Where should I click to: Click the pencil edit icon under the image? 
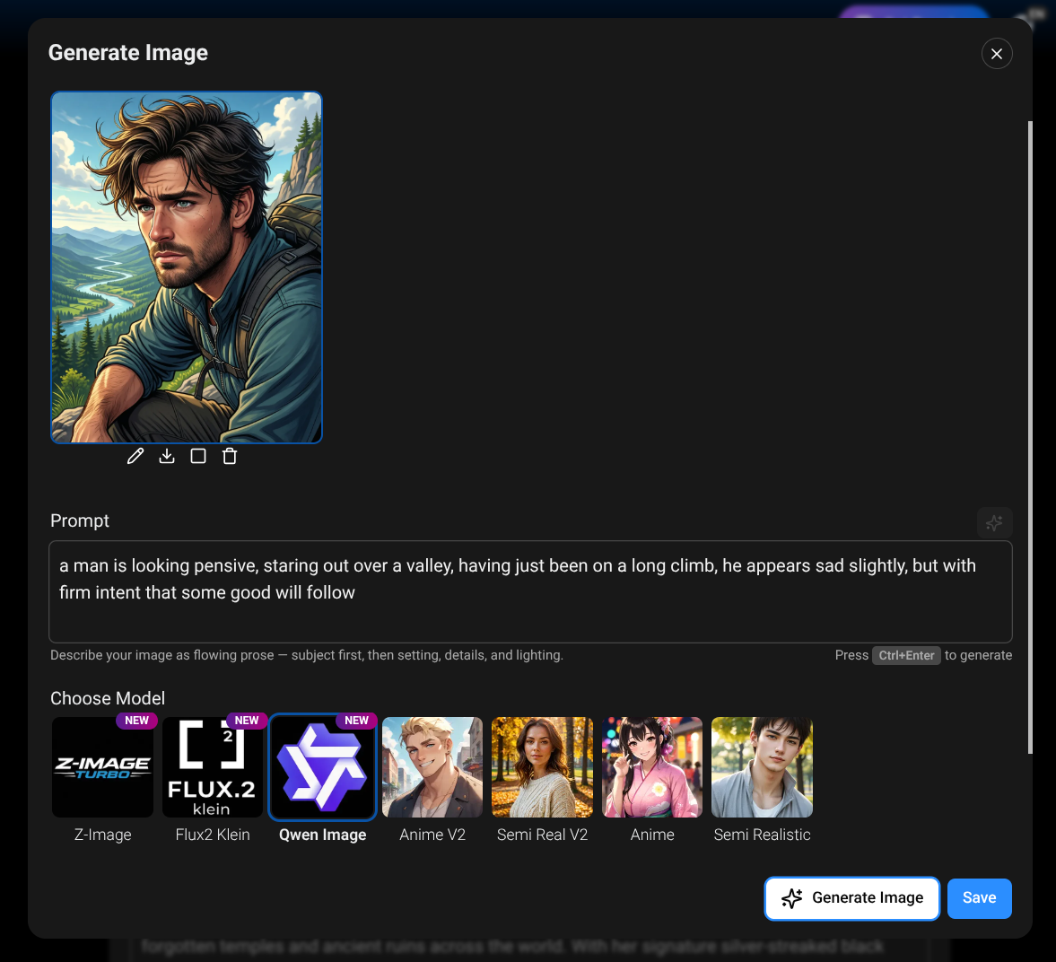135,456
